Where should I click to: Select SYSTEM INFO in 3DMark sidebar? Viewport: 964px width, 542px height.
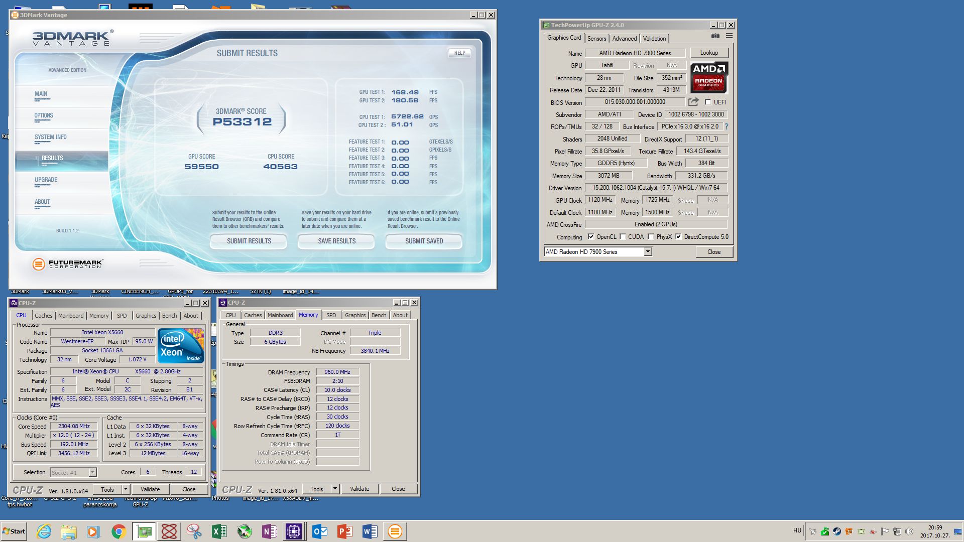click(50, 137)
